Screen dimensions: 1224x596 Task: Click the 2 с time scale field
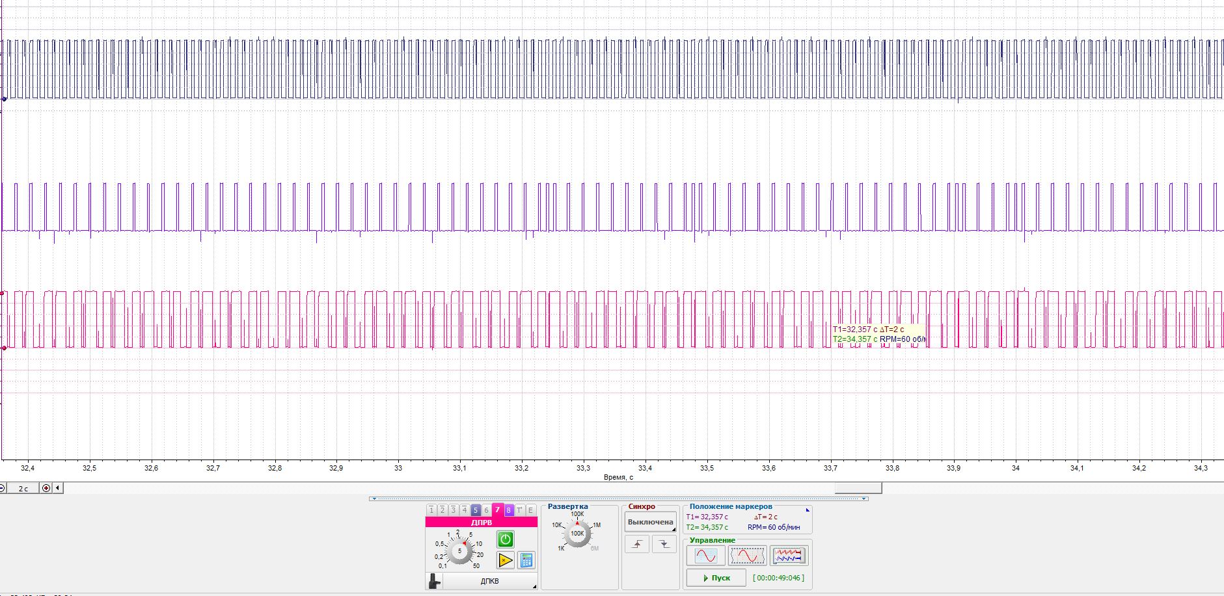click(x=23, y=488)
